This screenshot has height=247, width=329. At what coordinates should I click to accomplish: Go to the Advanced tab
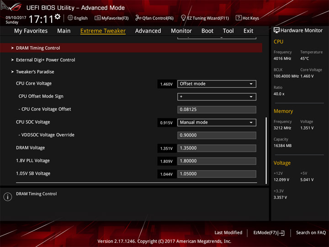(x=148, y=31)
